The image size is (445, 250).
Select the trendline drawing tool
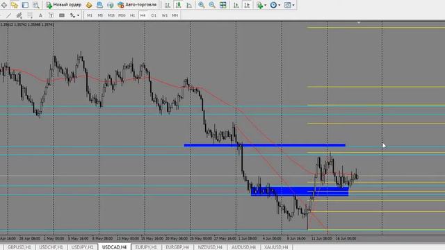point(9,15)
